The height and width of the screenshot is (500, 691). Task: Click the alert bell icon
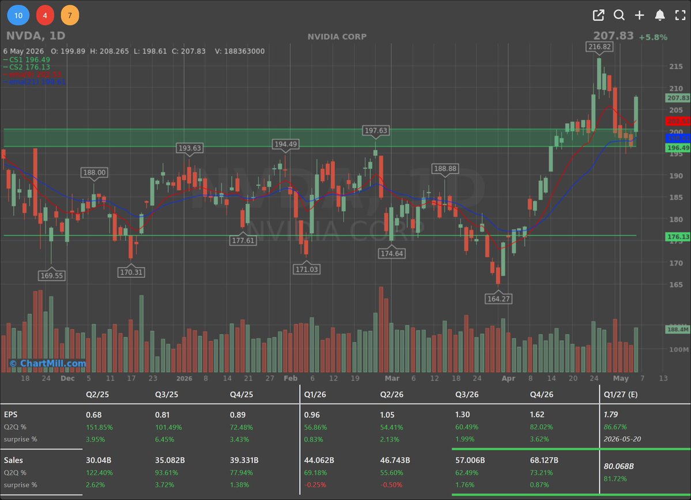(660, 16)
